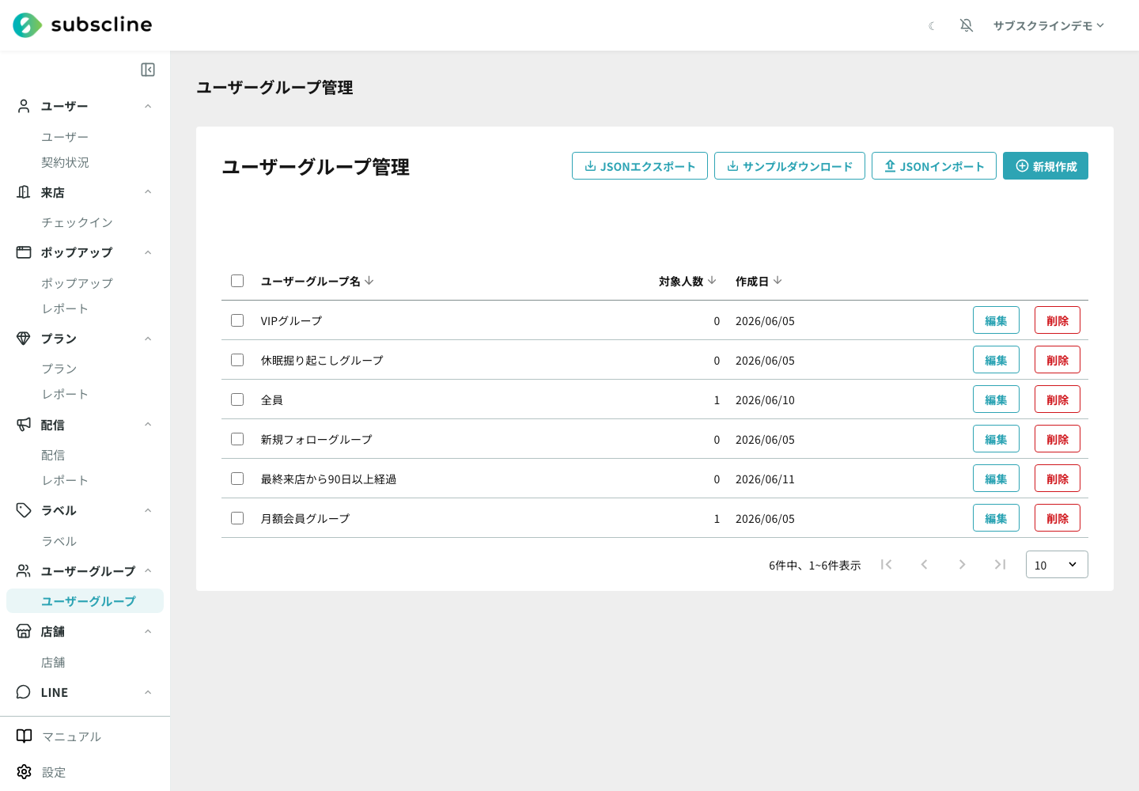Check the 全員 row checkbox
Screen dimensions: 1139x791
pyautogui.click(x=237, y=399)
